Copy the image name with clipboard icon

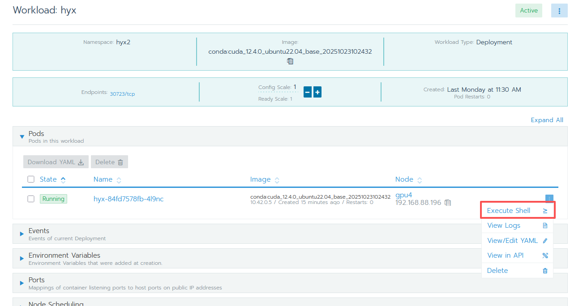click(290, 61)
